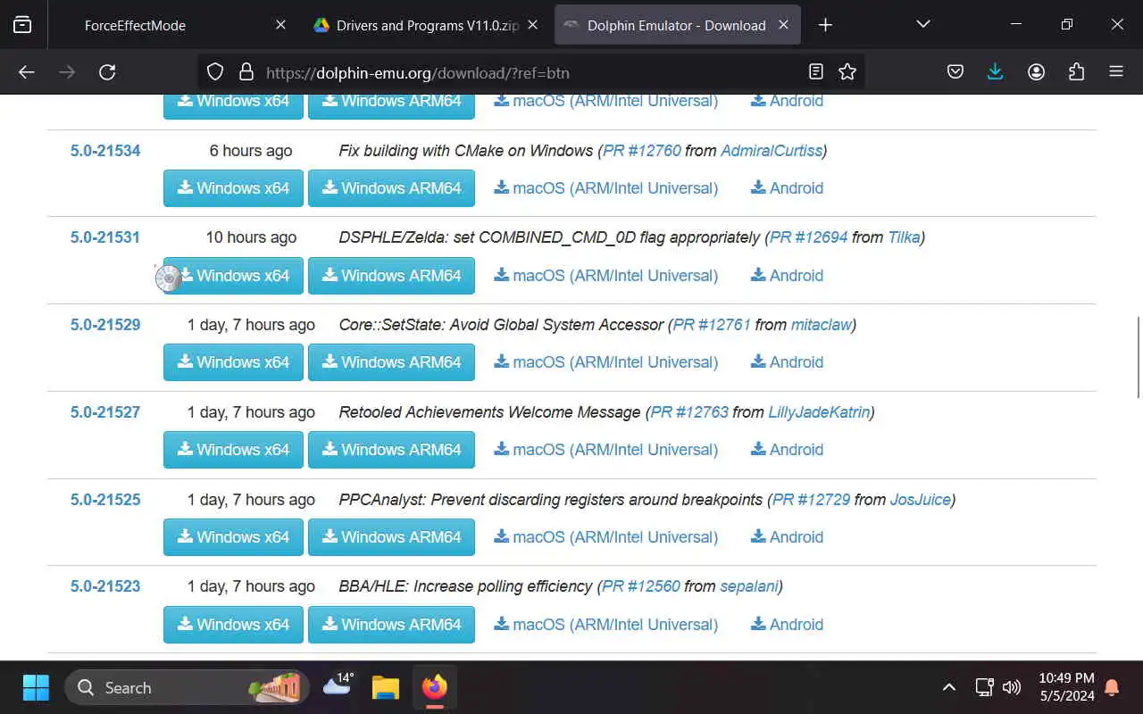Viewport: 1143px width, 714px height.
Task: Open build 5.0-21527 link
Action: 105,412
